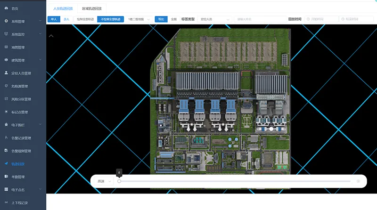
Task: Select the 单人 mode option
Action: coord(54,19)
